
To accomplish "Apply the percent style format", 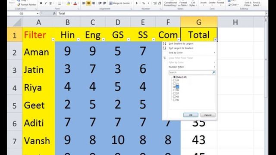I will 144,3.
